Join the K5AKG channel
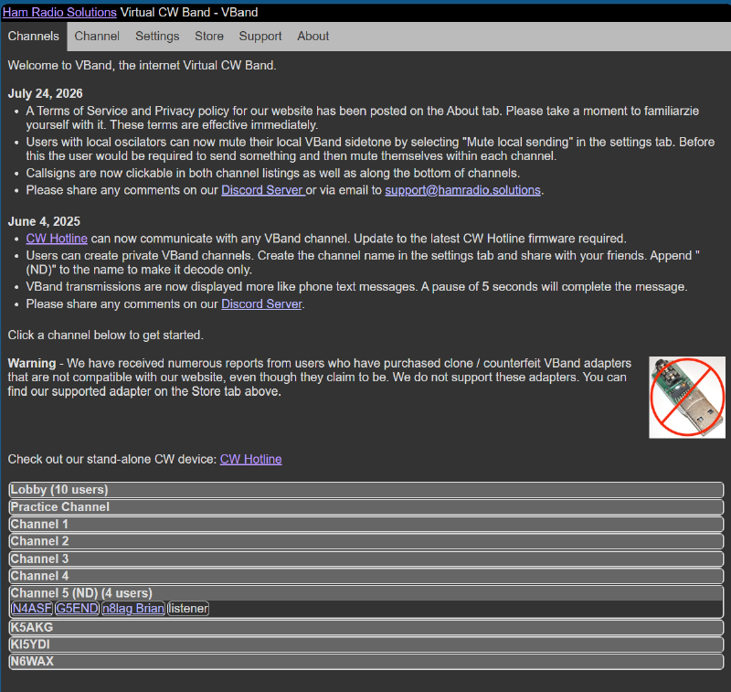 pyautogui.click(x=366, y=628)
